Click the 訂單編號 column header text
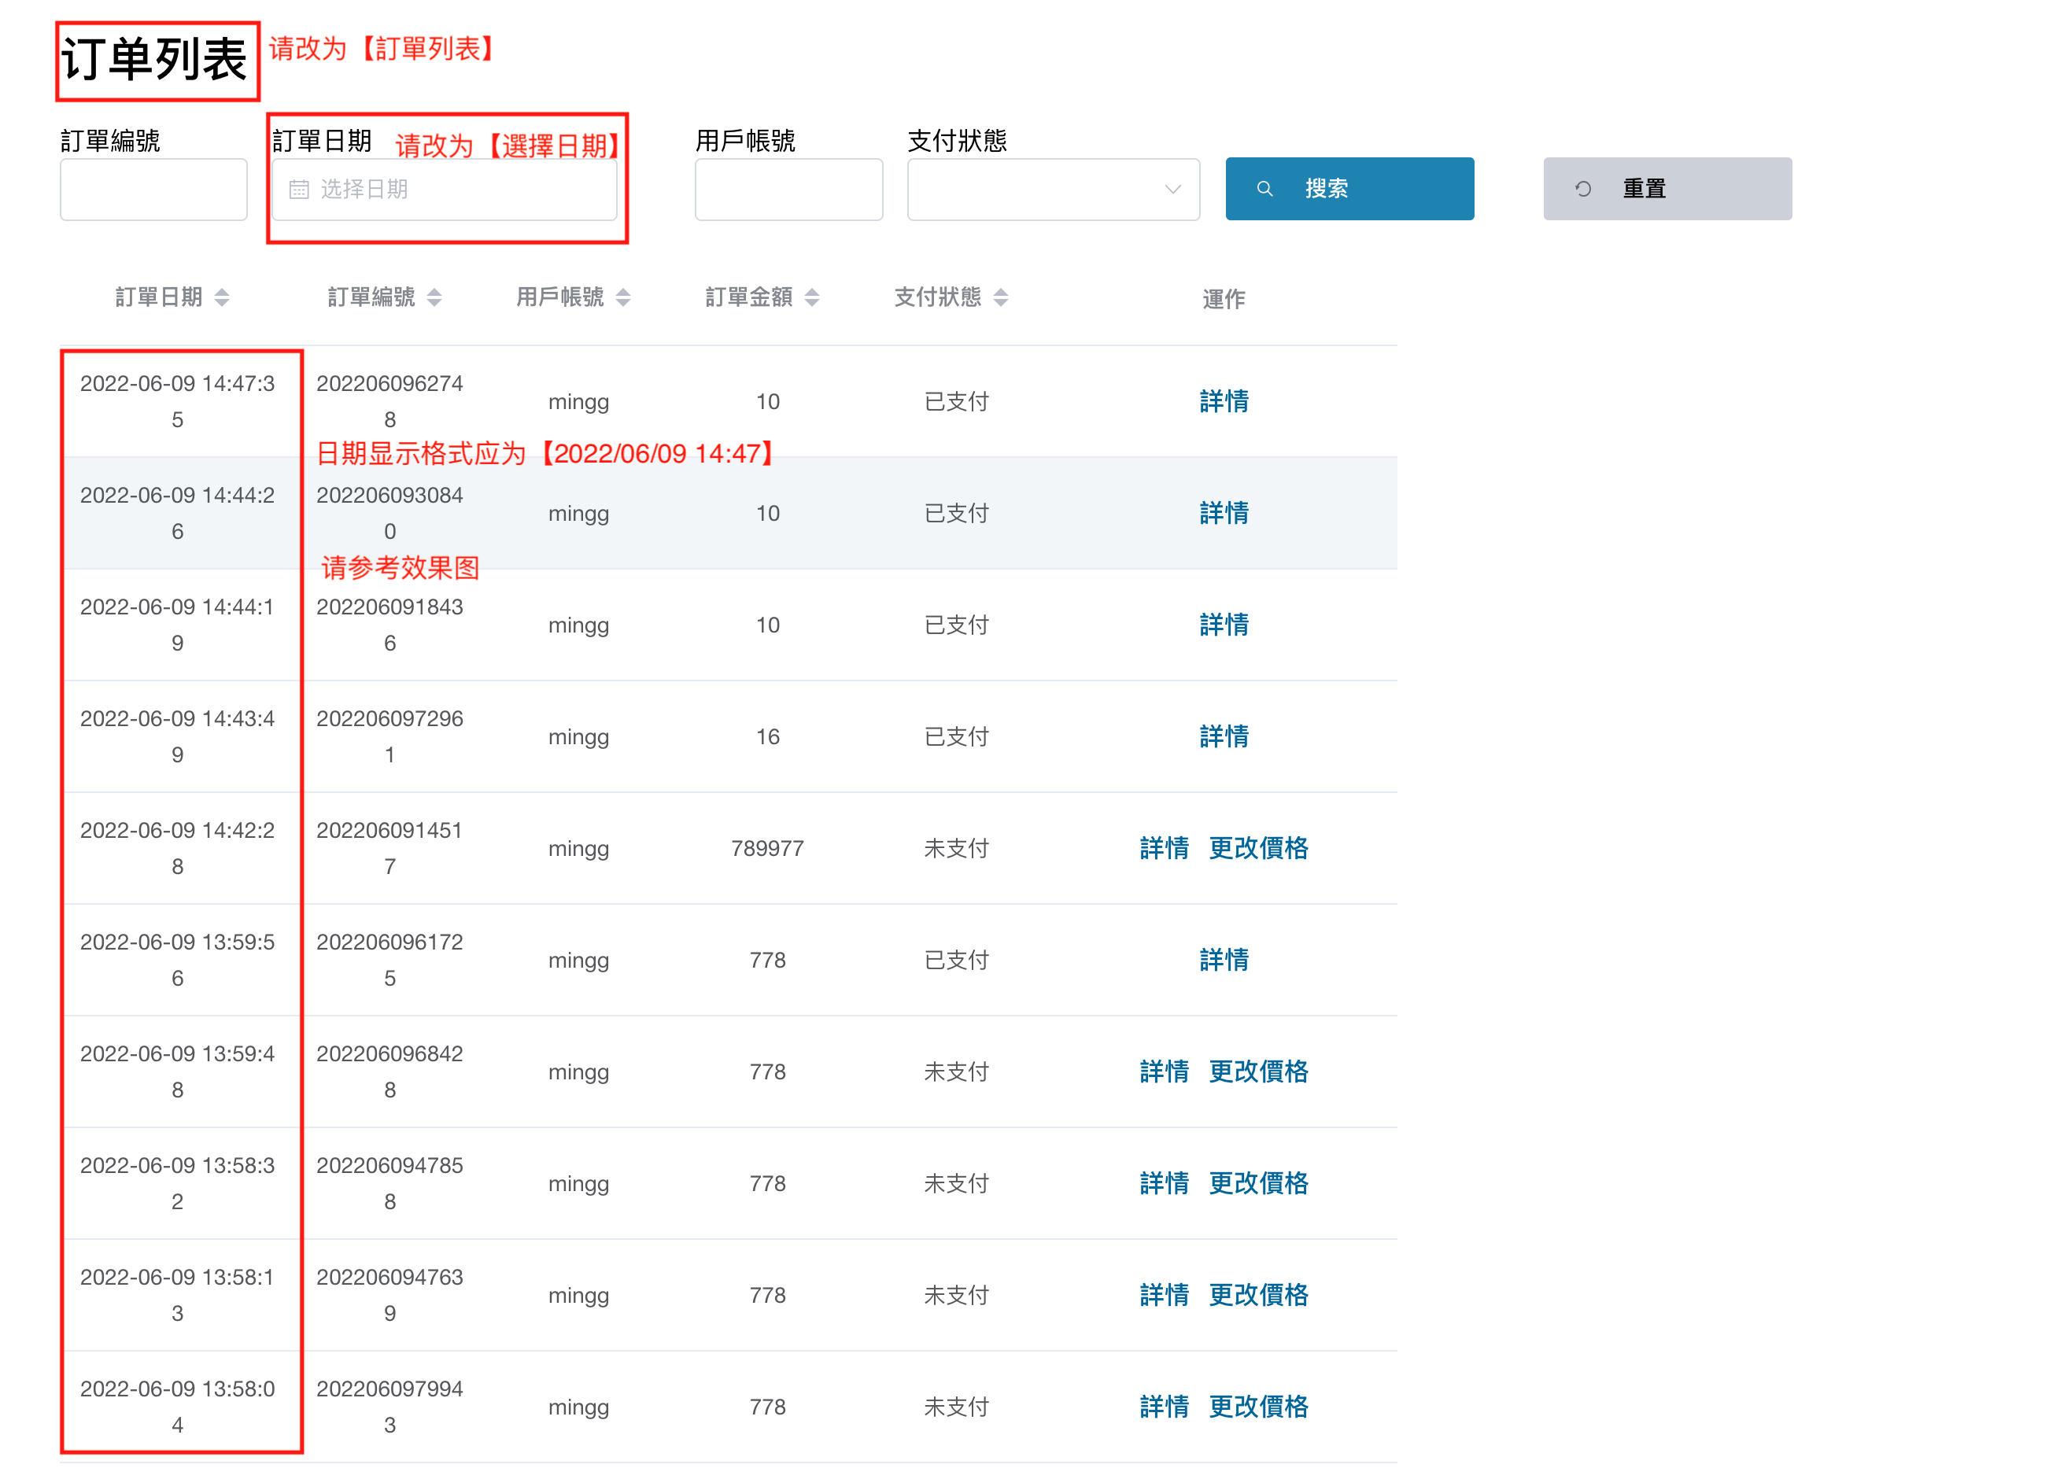The width and height of the screenshot is (2071, 1468). 371,297
